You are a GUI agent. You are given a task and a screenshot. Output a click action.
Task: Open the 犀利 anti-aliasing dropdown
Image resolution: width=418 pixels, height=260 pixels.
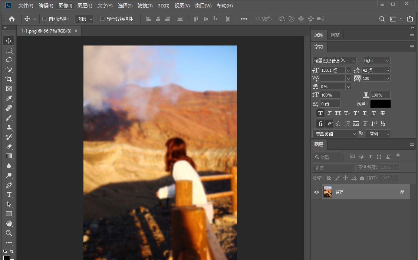(378, 134)
